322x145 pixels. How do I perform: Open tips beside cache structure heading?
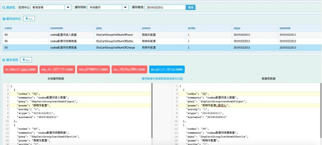point(29,19)
